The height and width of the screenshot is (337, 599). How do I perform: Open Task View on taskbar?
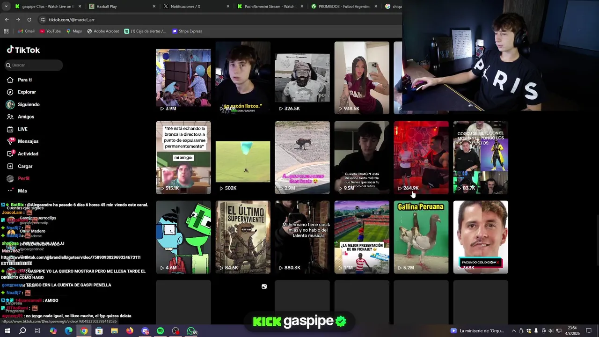pos(37,331)
